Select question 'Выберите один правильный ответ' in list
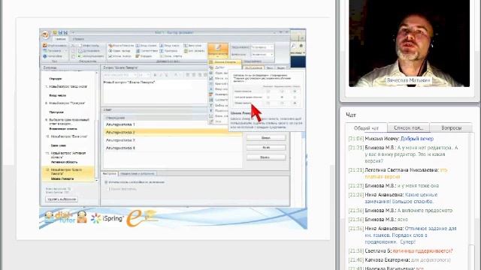481x270 pixels. pyautogui.click(x=68, y=124)
